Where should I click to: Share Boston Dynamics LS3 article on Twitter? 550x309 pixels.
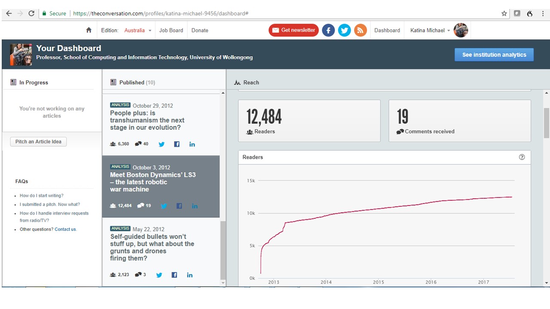point(164,206)
